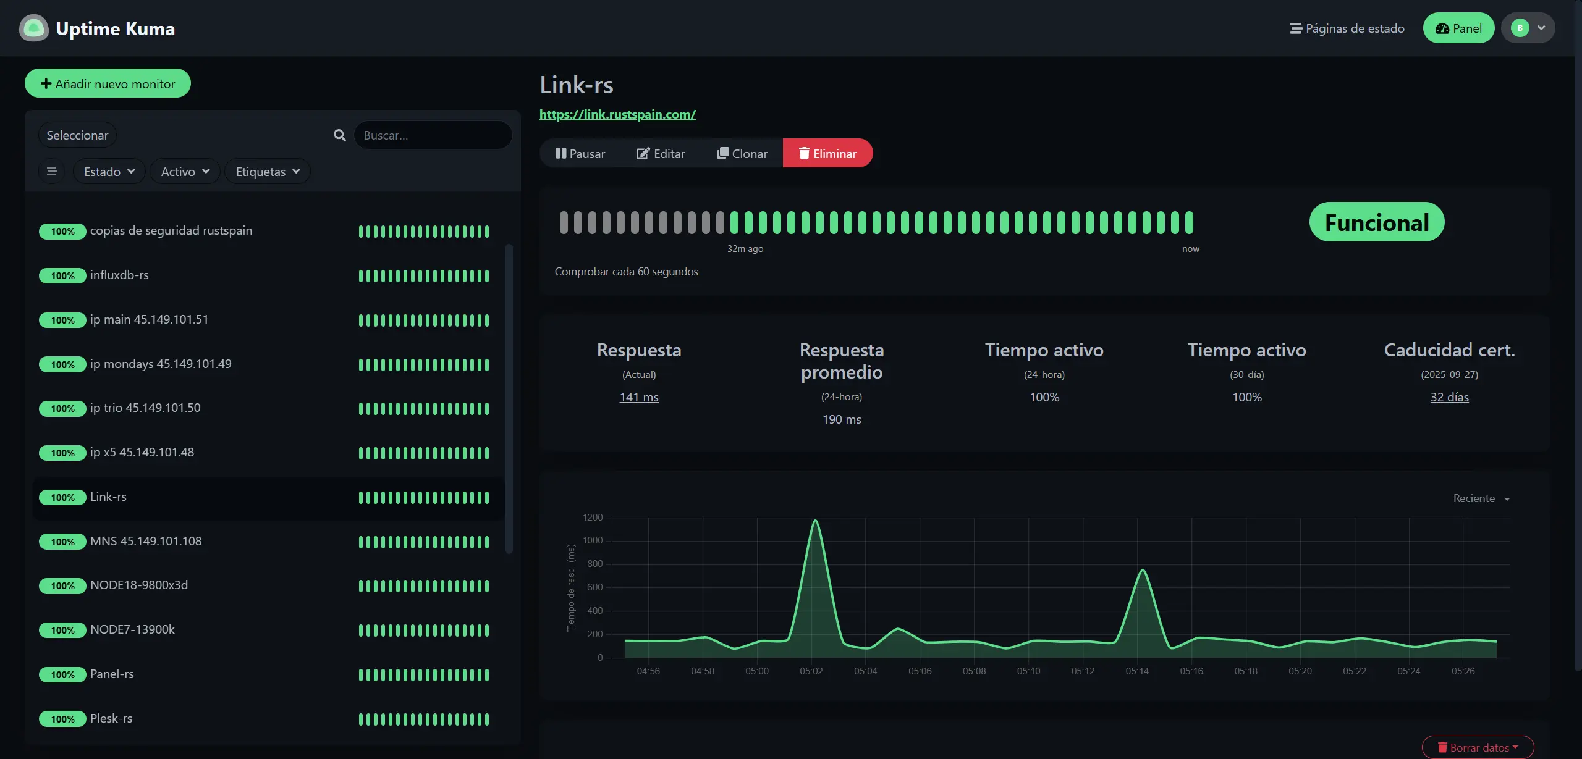Click heartbeat bar of NODE7-13900k row

(x=424, y=631)
